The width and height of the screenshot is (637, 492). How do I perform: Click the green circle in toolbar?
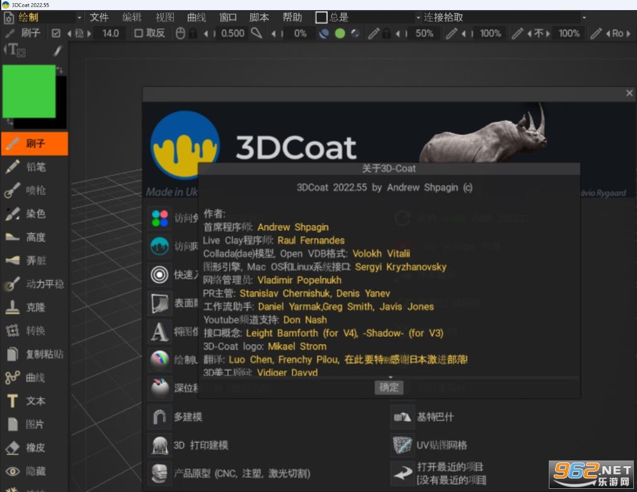click(x=340, y=33)
